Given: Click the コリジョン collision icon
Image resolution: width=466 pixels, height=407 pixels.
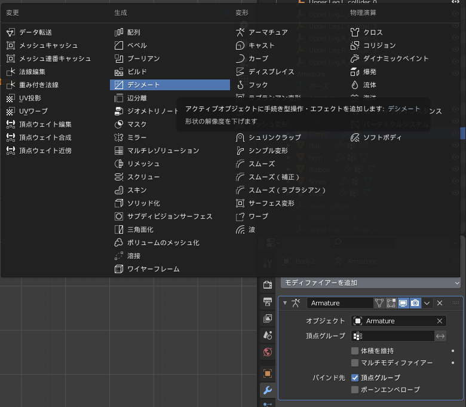Looking at the screenshot, I should click(354, 45).
